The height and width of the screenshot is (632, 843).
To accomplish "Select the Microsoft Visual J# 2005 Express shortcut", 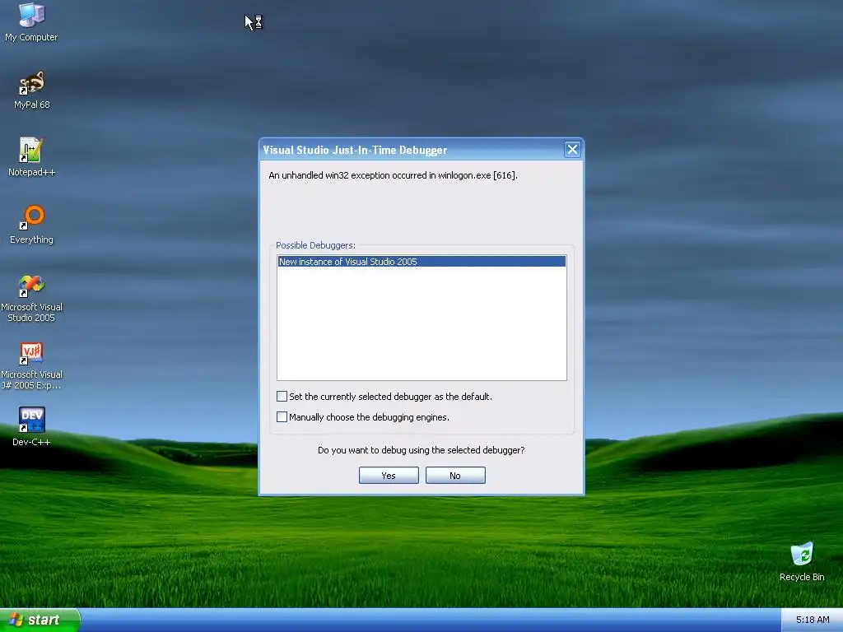I will [x=31, y=366].
